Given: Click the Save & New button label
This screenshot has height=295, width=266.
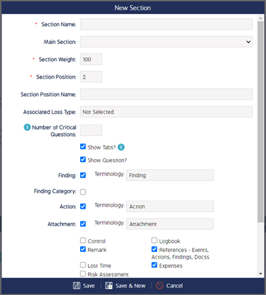Looking at the screenshot, I should pyautogui.click(x=131, y=286).
